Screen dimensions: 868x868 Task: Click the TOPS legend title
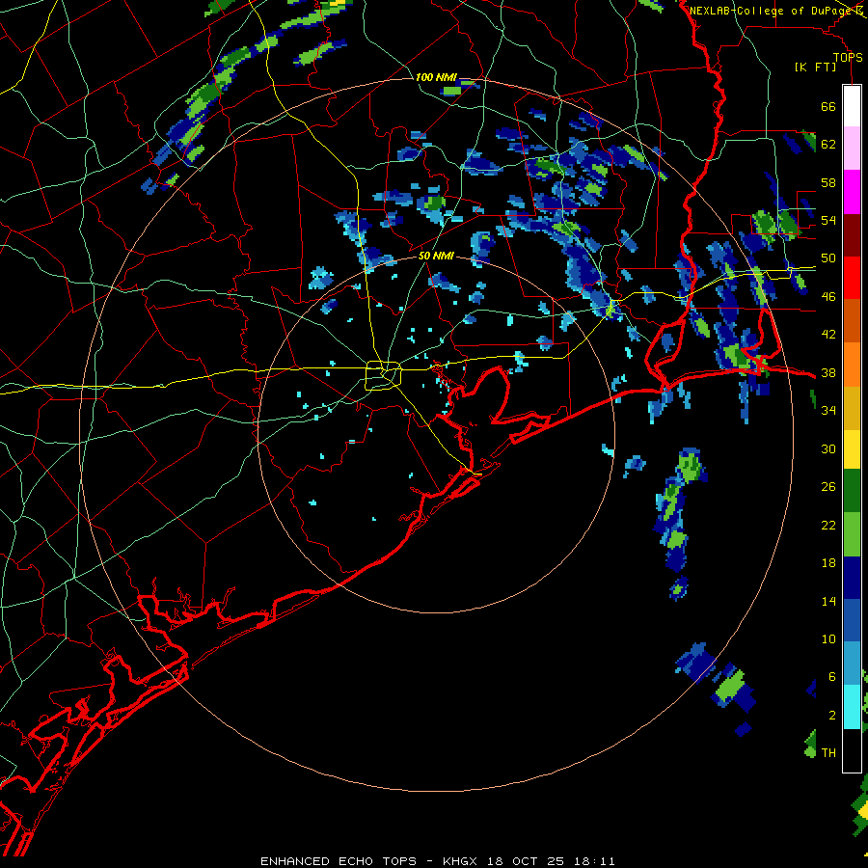[x=848, y=57]
